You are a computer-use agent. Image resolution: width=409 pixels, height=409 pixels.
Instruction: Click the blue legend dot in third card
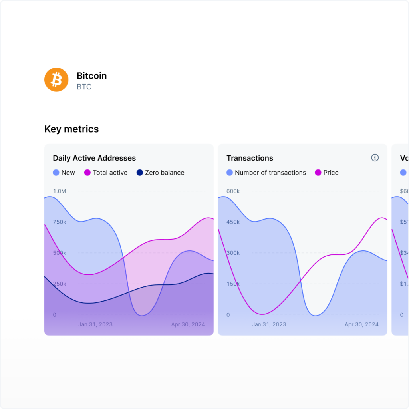tap(403, 173)
